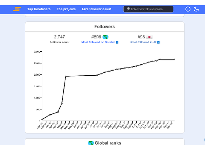Screen dimensions: 205x154
Task: Click external link icon after Most followed on Scratch
Action: coord(117,42)
